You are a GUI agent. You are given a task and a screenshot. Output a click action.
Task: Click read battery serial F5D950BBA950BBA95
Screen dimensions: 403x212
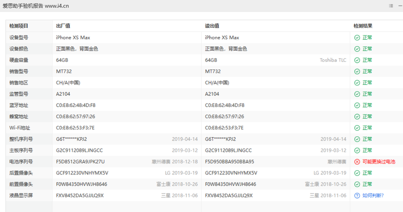(230, 161)
